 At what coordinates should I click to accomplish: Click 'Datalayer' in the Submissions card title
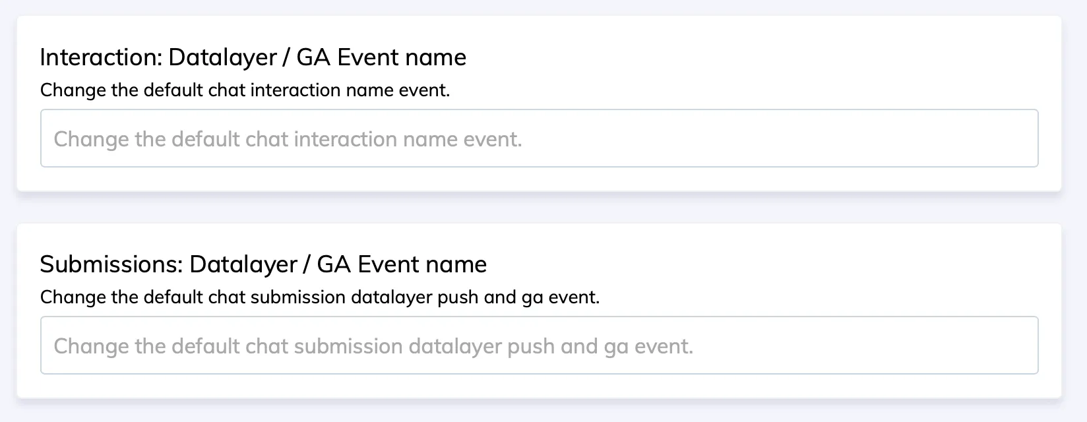pyautogui.click(x=243, y=264)
